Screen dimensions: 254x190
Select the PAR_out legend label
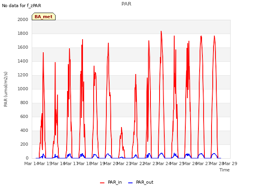[144, 182]
